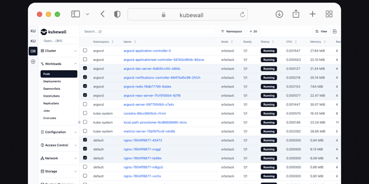Screen dimensions: 369x184
Task: Click the 20 pods count badge
Action: 253,32
